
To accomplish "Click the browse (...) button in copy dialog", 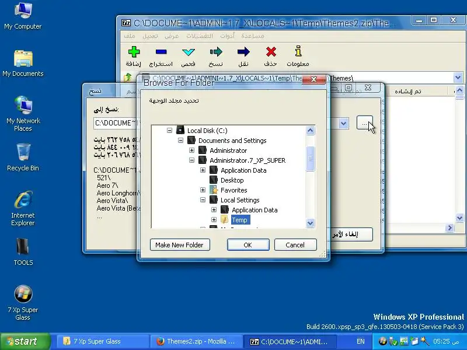I will (364, 123).
